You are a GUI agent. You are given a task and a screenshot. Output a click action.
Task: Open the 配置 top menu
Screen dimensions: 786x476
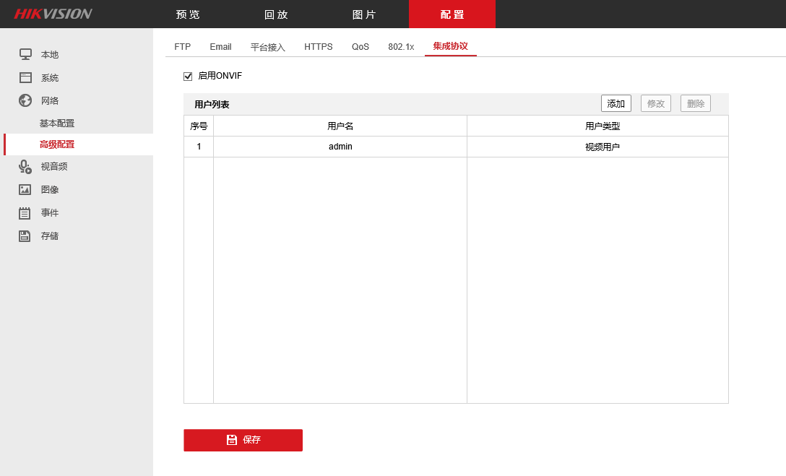452,14
